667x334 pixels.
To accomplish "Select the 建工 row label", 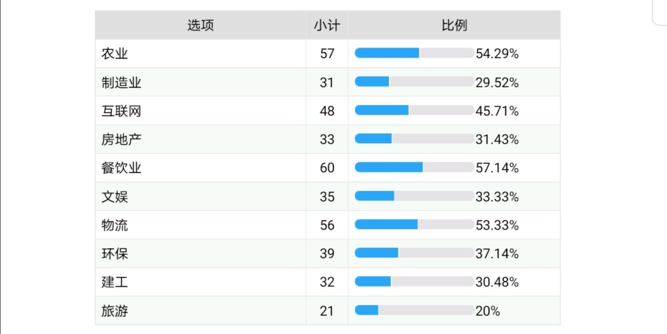I will 114,282.
